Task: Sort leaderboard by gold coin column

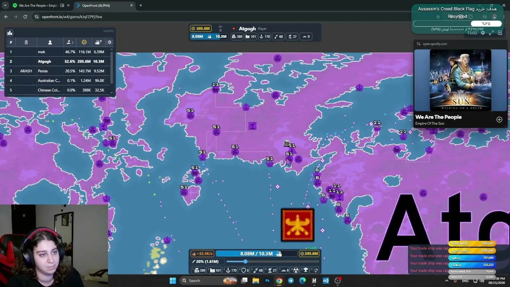Action: (84, 42)
